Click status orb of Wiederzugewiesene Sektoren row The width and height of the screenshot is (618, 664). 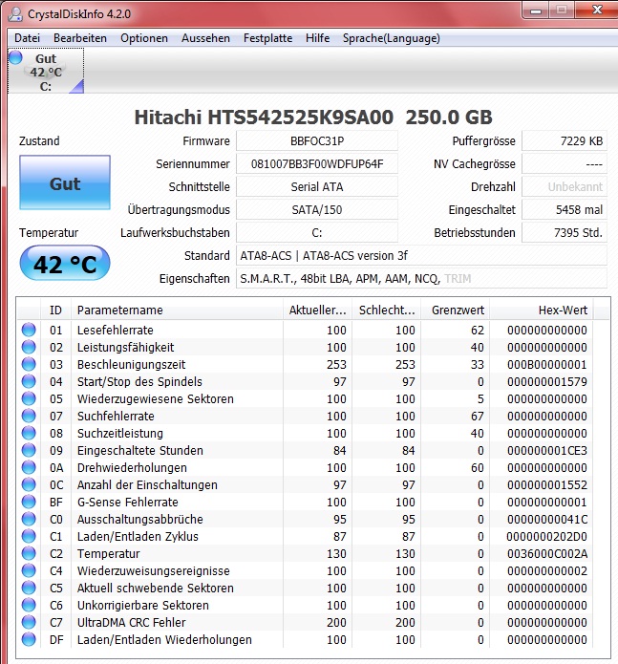tap(29, 399)
